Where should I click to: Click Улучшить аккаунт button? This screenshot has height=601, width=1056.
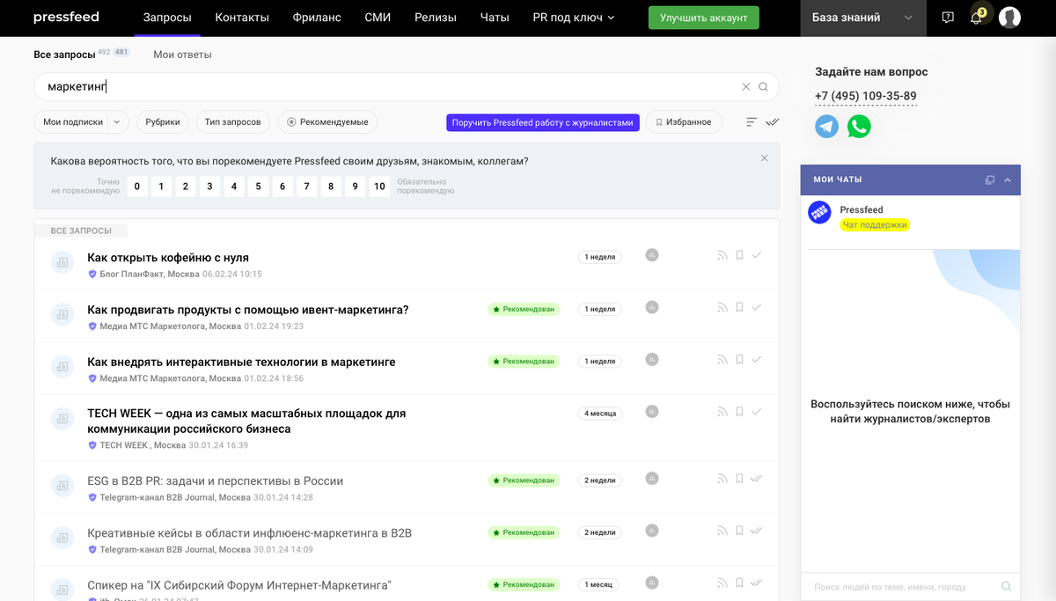click(x=703, y=18)
